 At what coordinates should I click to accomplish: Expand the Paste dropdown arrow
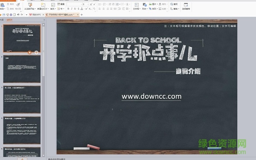pyautogui.click(x=5, y=9)
